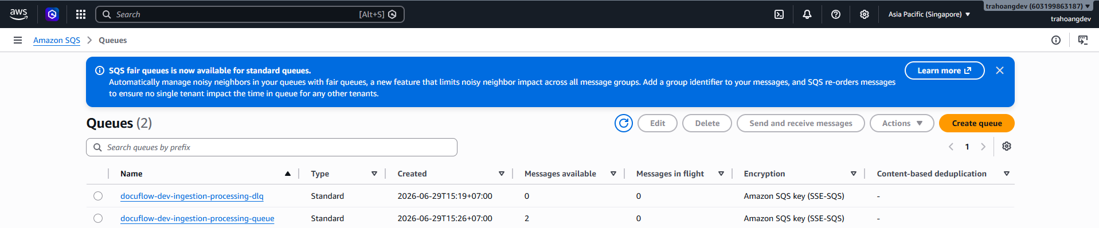Screen dimensions: 1099x228
Task: Click the Delete button
Action: coord(707,123)
